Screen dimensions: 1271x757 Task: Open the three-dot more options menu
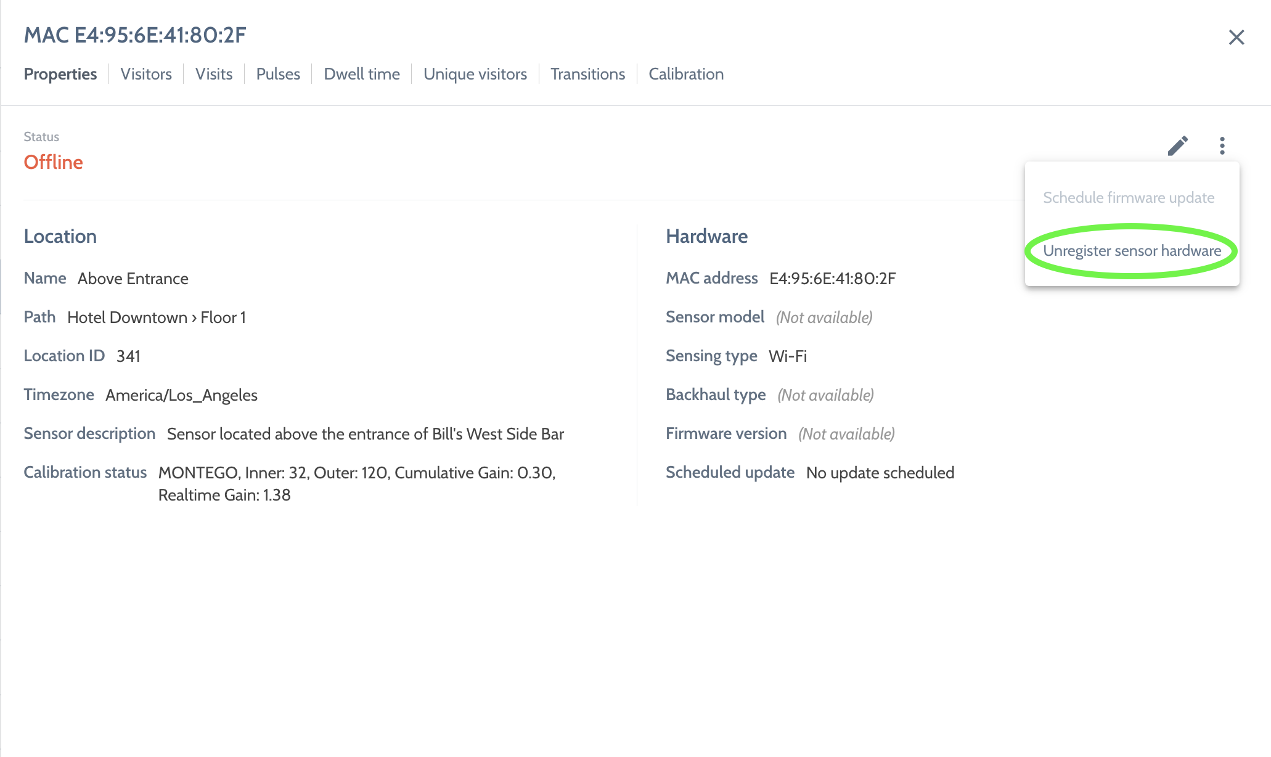pos(1222,146)
